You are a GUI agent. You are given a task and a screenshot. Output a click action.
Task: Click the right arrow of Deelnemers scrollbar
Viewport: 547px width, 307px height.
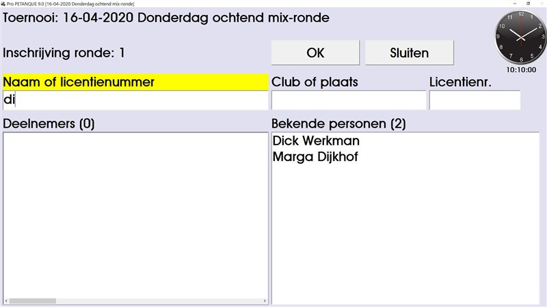click(x=265, y=300)
